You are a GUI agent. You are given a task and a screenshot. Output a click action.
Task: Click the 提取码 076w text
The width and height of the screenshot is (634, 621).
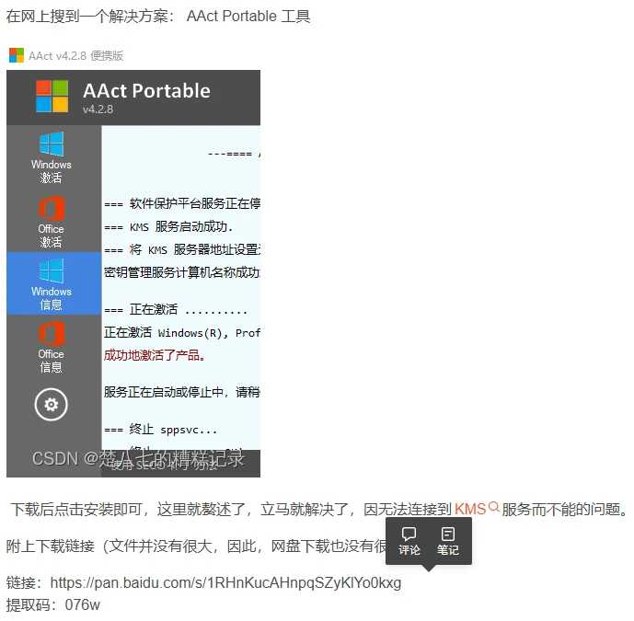coord(53,604)
